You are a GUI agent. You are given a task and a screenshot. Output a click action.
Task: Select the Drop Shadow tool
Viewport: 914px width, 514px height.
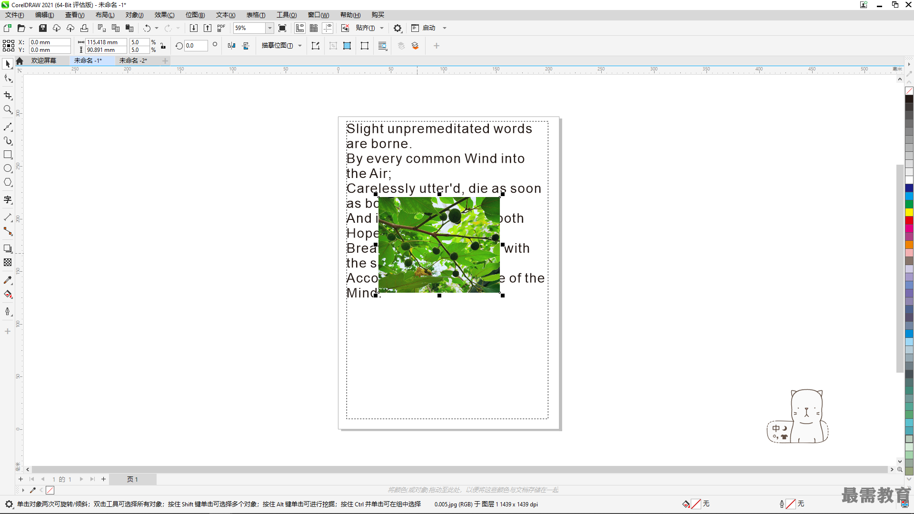[x=8, y=248]
